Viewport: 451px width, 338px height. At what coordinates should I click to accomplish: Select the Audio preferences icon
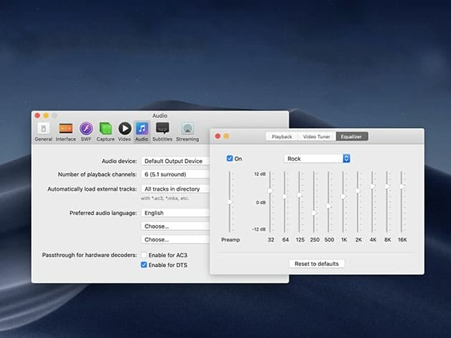142,131
